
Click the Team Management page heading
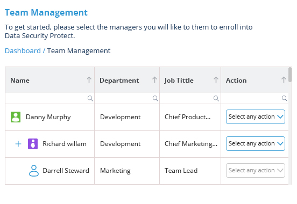[46, 13]
